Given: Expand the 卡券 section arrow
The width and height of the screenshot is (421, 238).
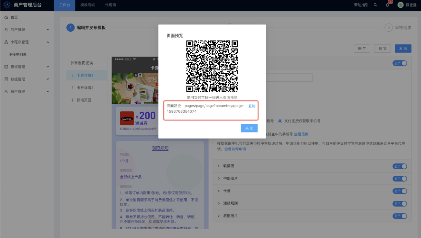Looking at the screenshot, I should point(219,191).
